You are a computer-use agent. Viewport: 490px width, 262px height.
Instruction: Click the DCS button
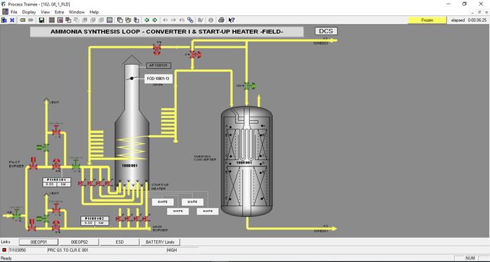pyautogui.click(x=326, y=31)
